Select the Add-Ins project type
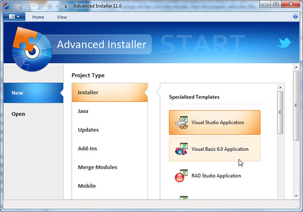Screen dimensions: 303x212 [x=87, y=148]
